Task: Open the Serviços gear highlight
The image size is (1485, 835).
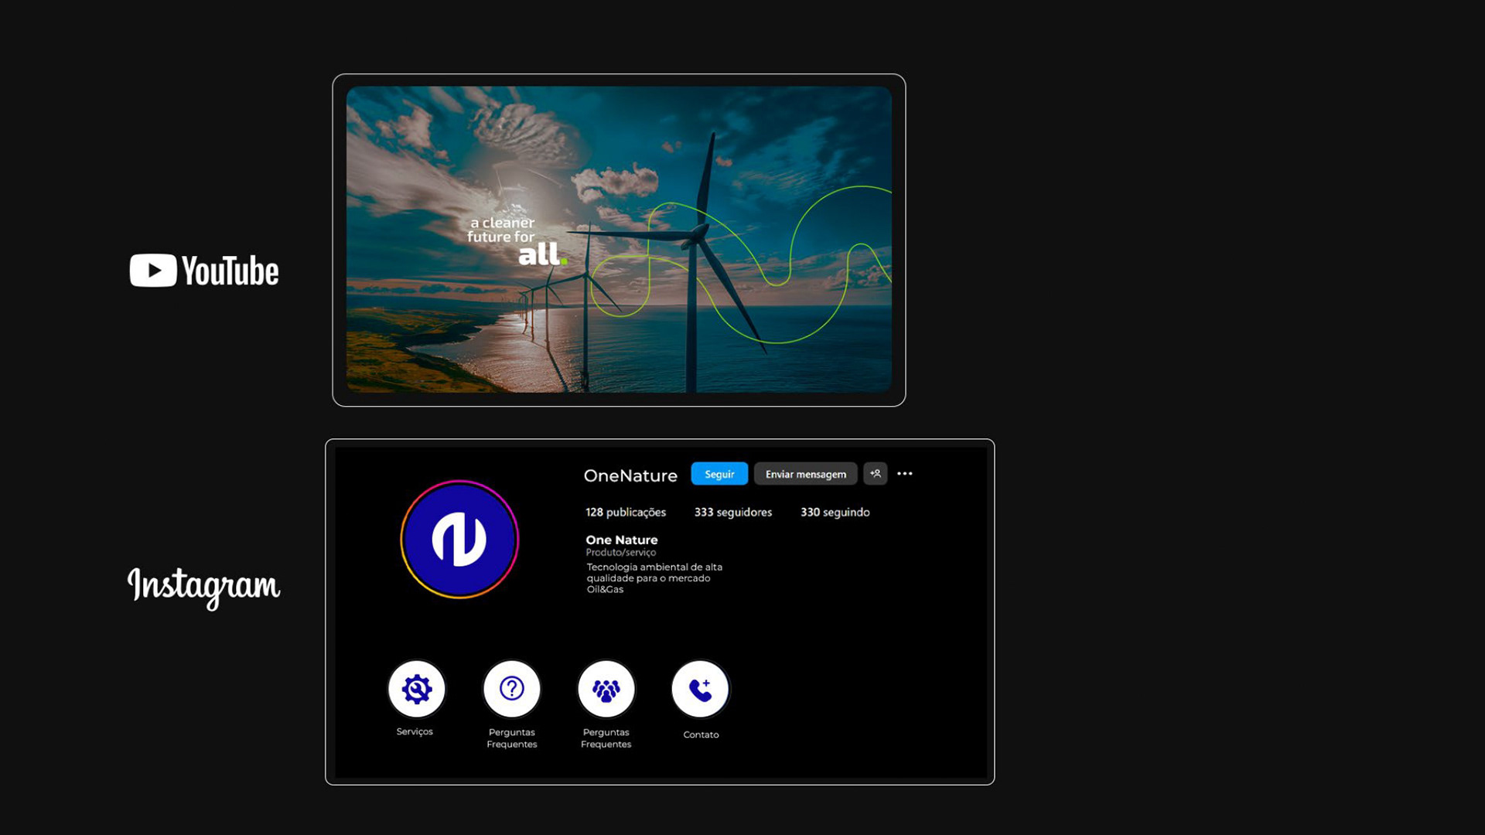Action: click(417, 689)
